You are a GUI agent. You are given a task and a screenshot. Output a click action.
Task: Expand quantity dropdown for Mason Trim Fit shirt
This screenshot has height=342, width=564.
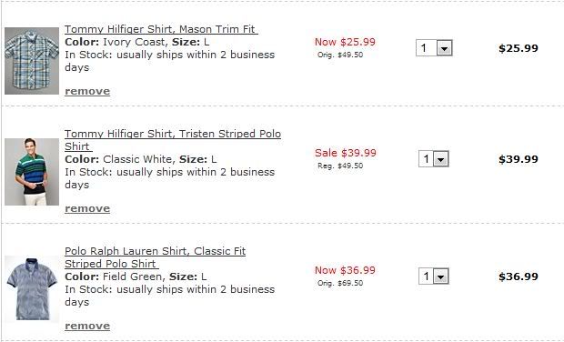click(434, 48)
